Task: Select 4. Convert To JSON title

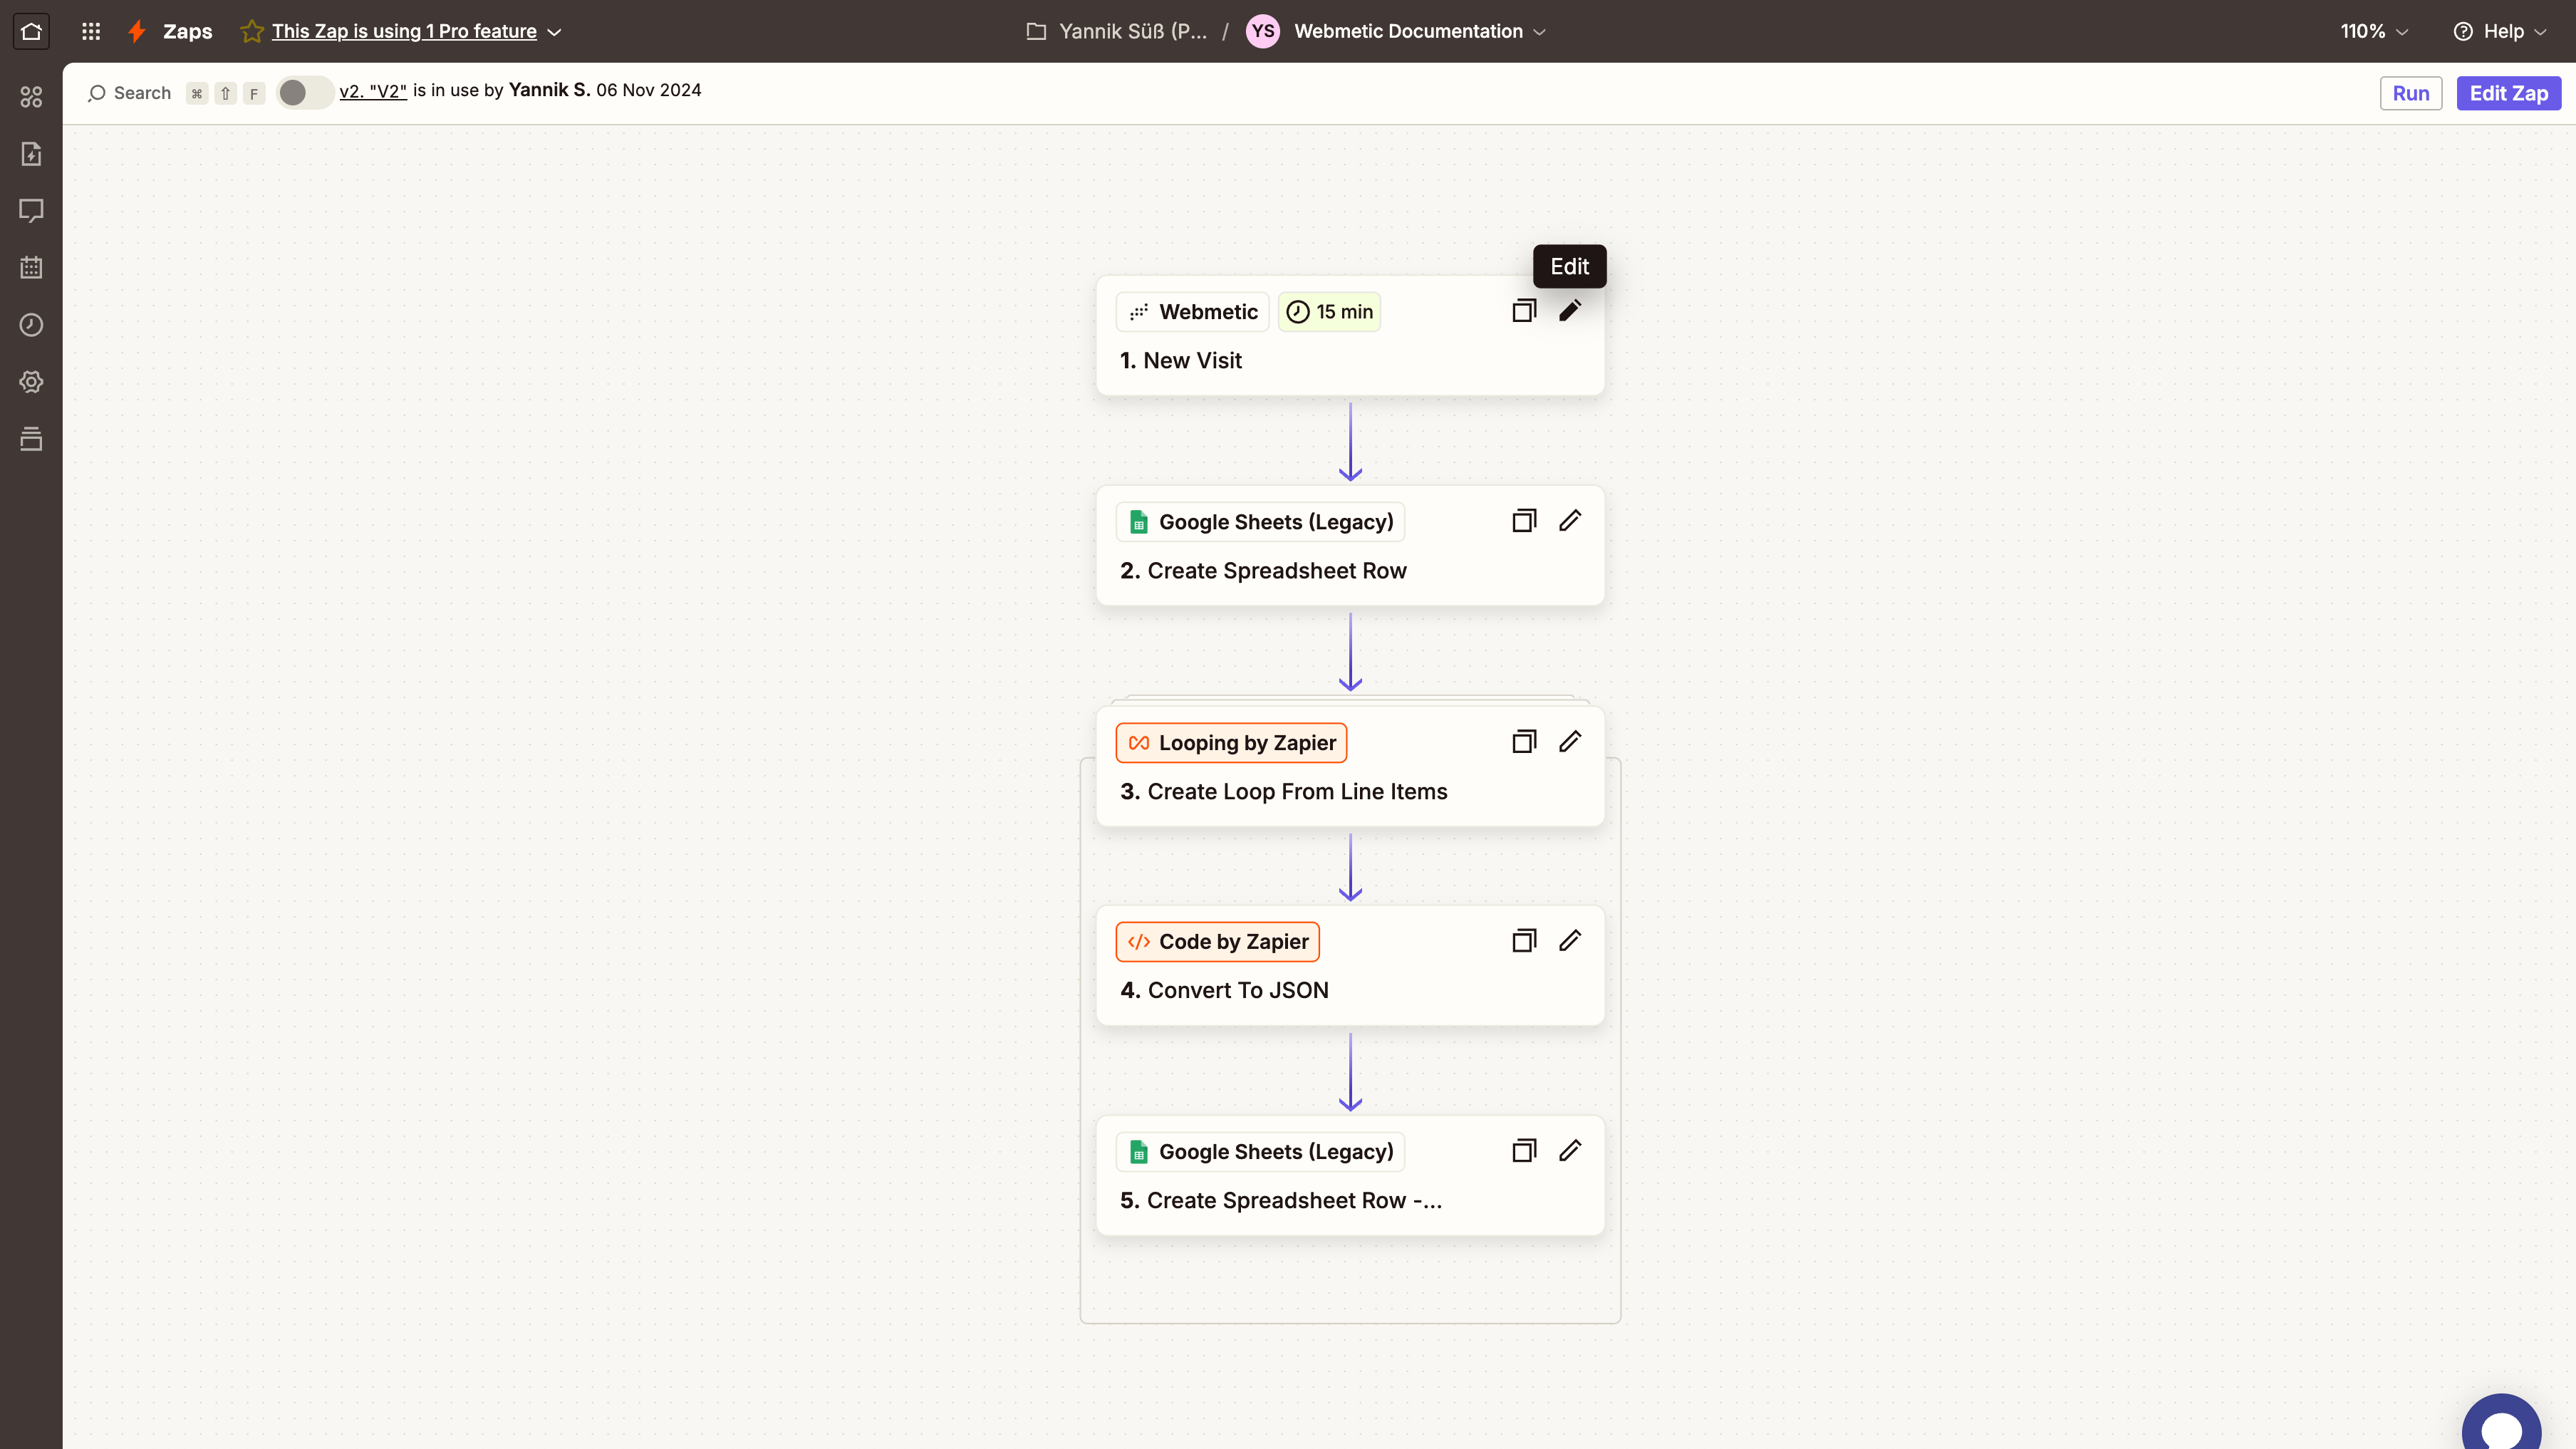Action: tap(1224, 990)
